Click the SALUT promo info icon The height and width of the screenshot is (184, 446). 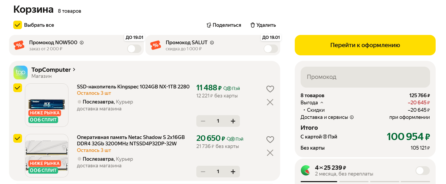click(x=212, y=43)
